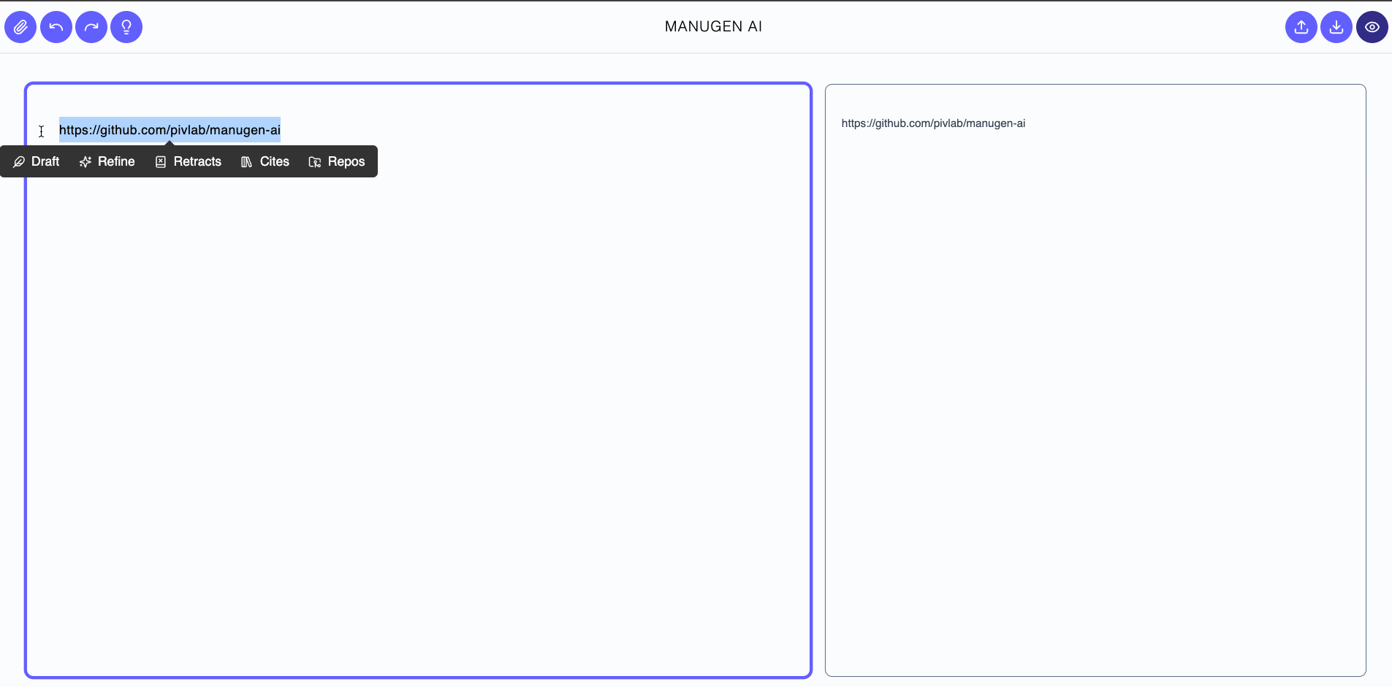Choose Repos from the selection menu
Screen dimensions: 1392x687
346,161
